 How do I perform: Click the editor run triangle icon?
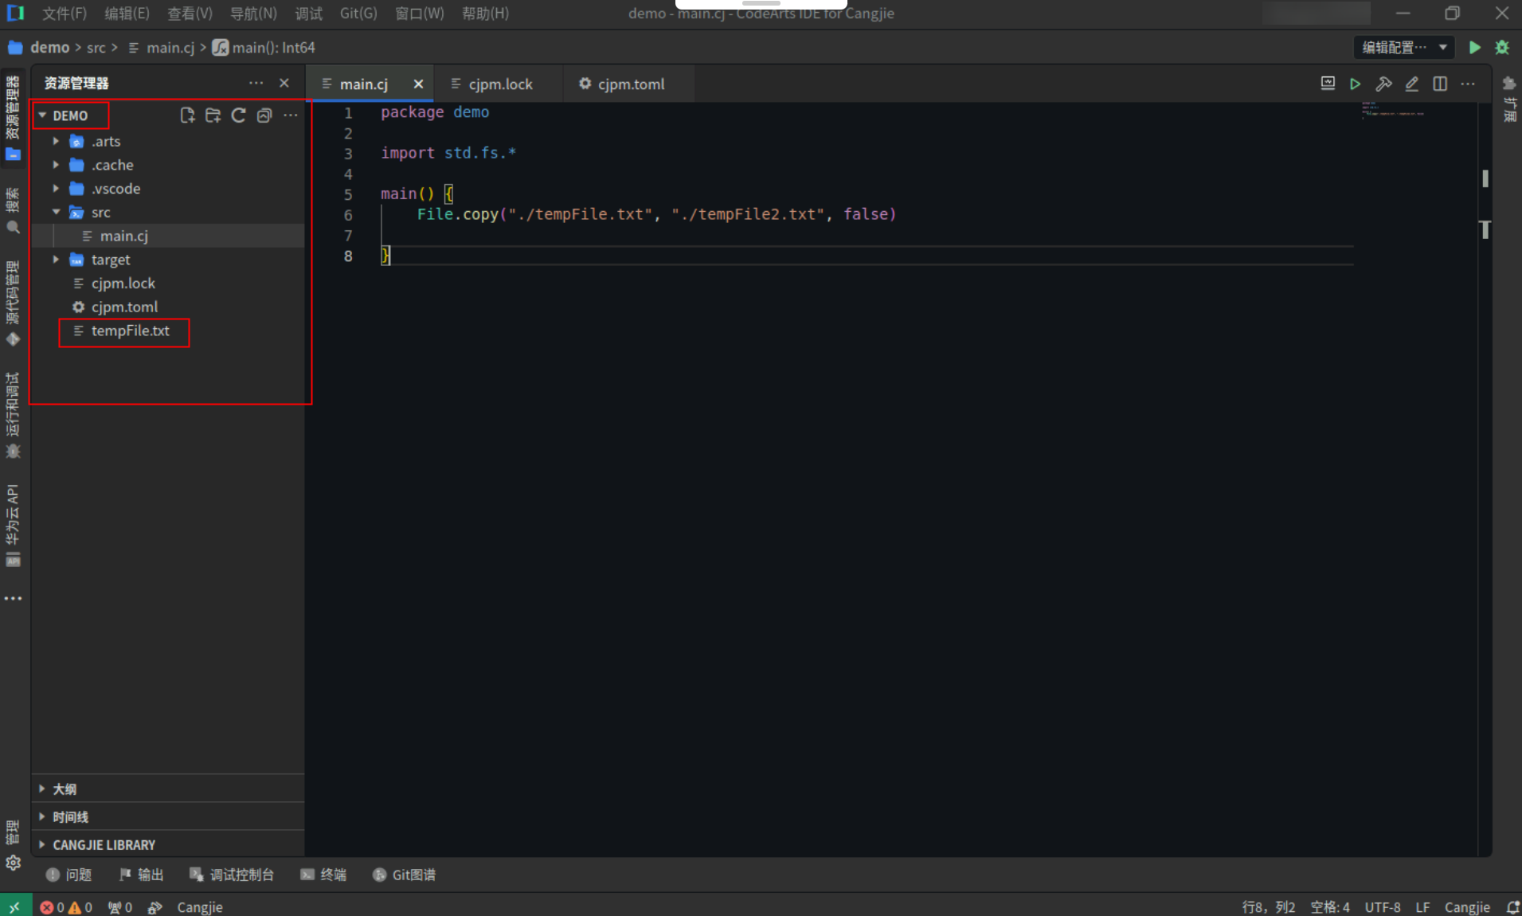1355,84
